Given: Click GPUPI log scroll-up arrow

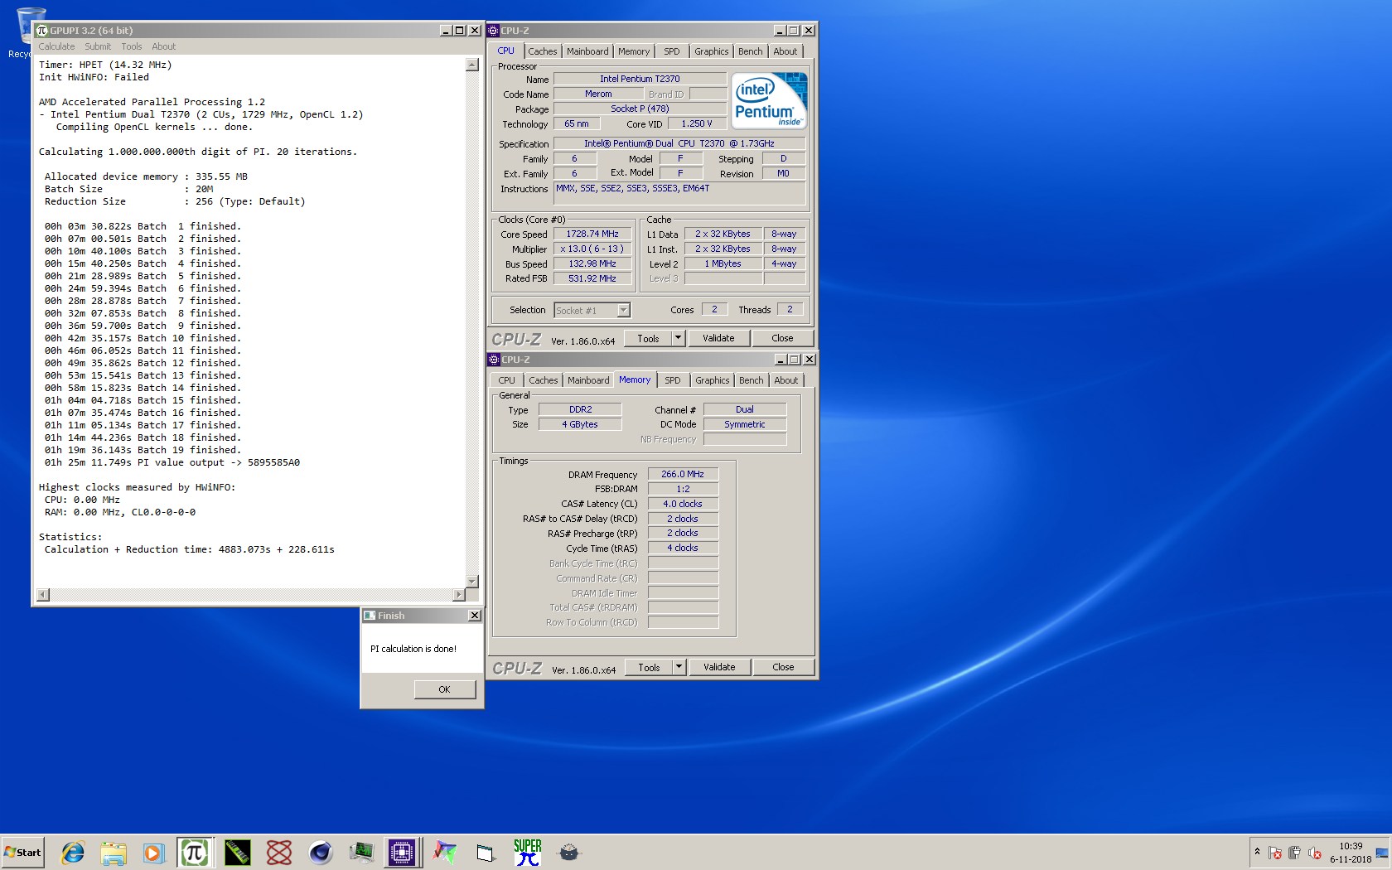Looking at the screenshot, I should tap(472, 65).
